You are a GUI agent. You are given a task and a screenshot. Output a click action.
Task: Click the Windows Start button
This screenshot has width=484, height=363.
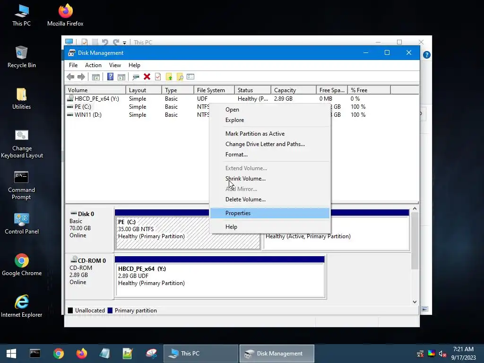[11, 354]
